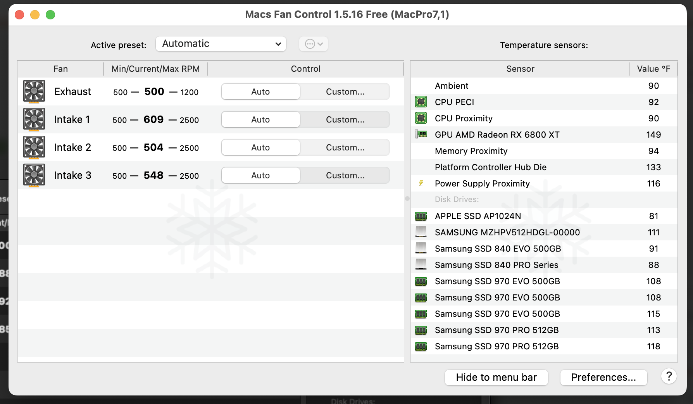The height and width of the screenshot is (404, 693).
Task: Set Intake 2 fan to Auto
Action: click(x=260, y=147)
